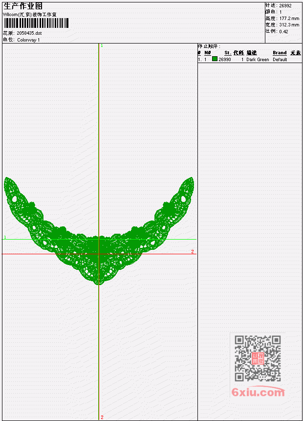
Task: Click the green lace embroidery design
Action: (x=99, y=231)
